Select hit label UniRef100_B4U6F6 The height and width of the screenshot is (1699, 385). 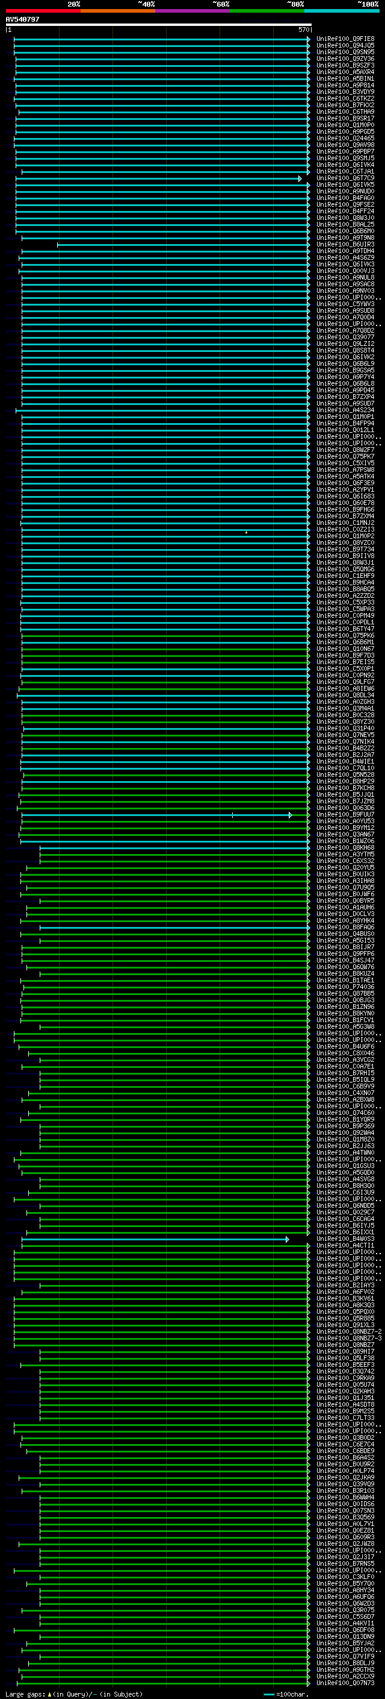pos(345,1047)
